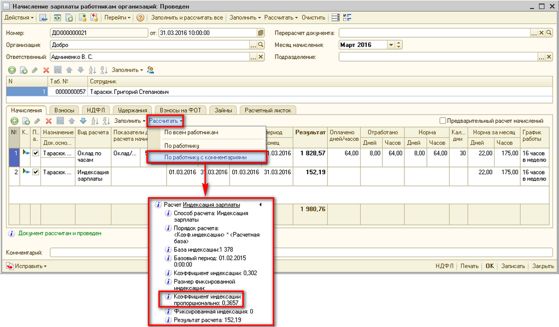This screenshot has width=559, height=327.
Task: Switch to the Займы tab
Action: 223,110
